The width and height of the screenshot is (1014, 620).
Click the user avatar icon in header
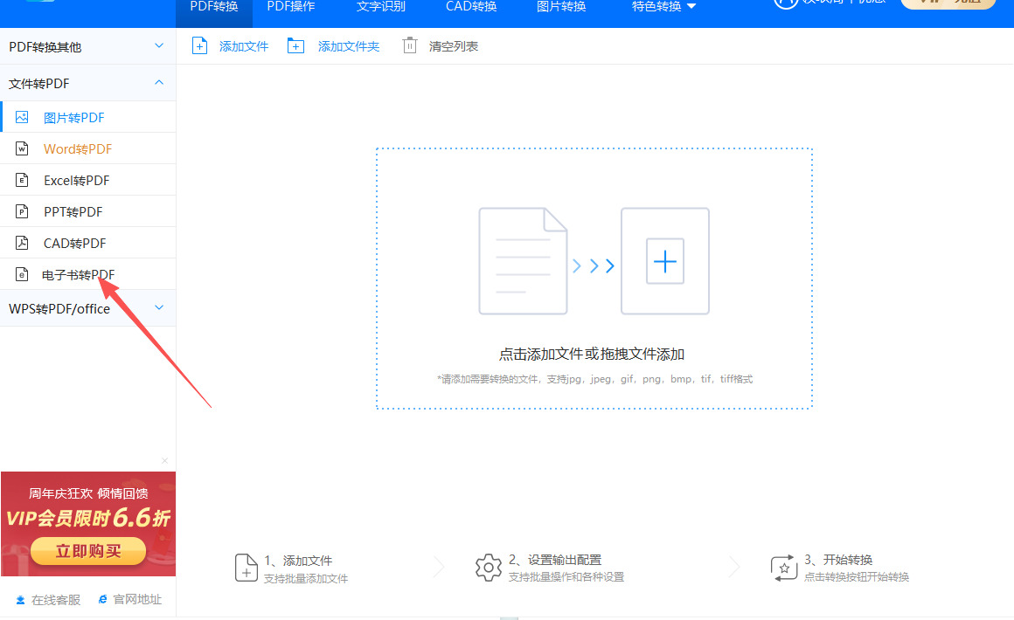(x=786, y=4)
